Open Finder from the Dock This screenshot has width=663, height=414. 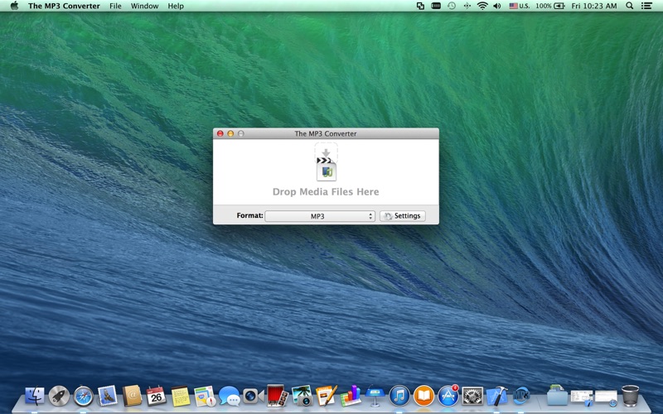tap(35, 397)
